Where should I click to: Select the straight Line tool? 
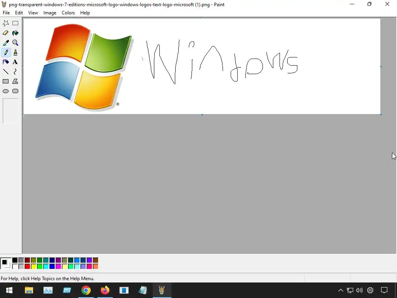[x=5, y=72]
